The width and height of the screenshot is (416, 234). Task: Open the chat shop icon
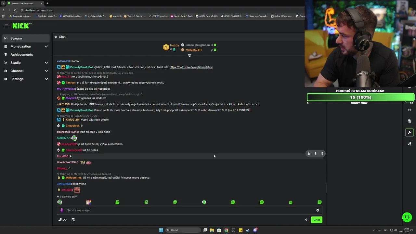pyautogui.click(x=73, y=220)
